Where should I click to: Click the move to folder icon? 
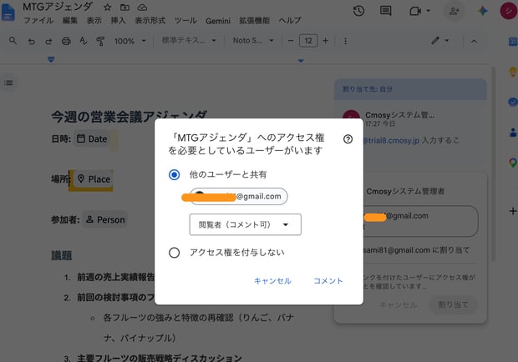124,8
